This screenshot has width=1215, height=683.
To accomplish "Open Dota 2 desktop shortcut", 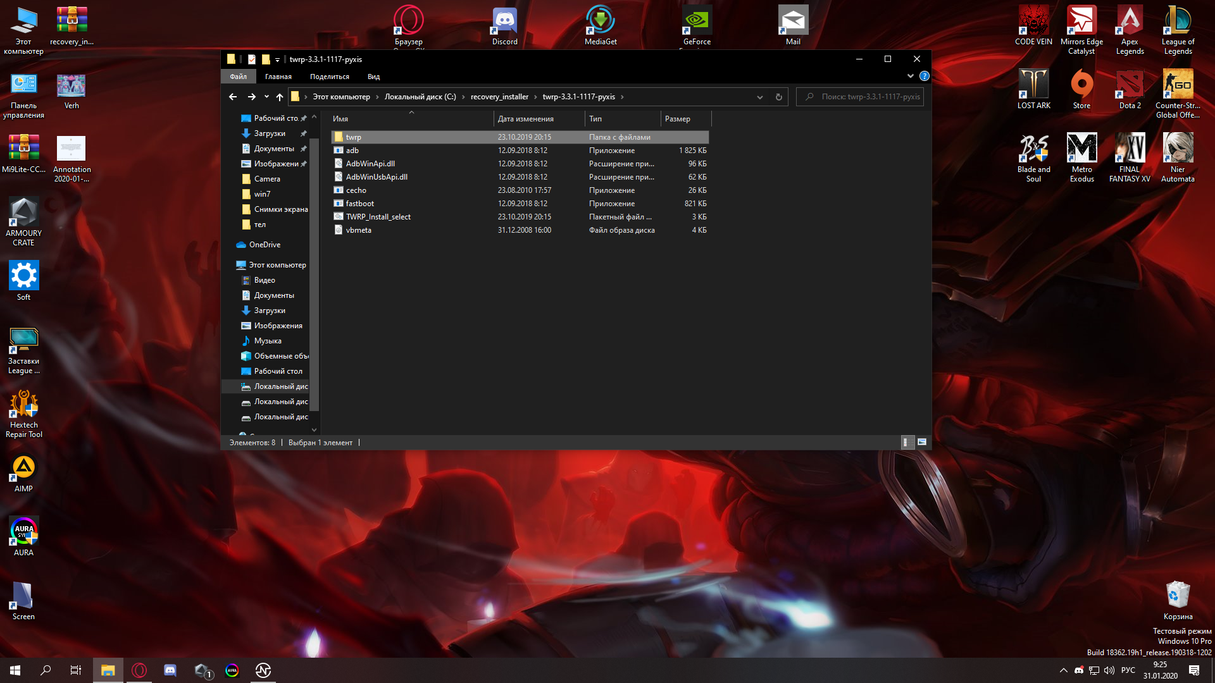I will [1130, 90].
